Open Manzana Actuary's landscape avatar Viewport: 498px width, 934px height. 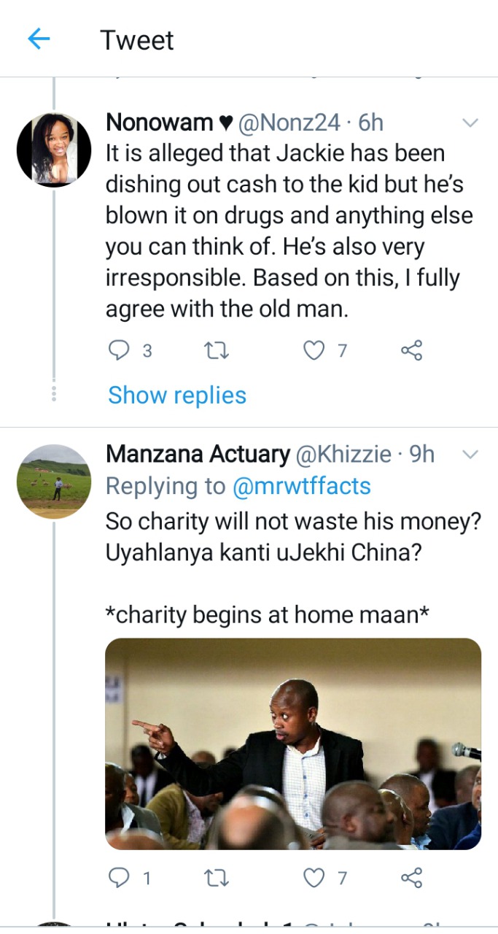tap(54, 482)
